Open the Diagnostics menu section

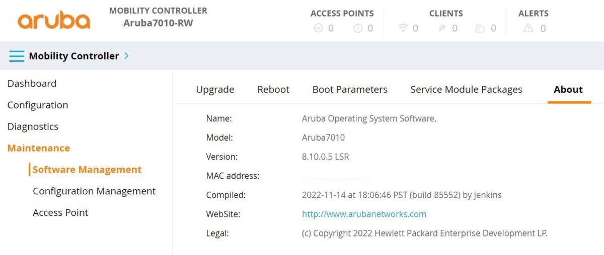tap(33, 126)
